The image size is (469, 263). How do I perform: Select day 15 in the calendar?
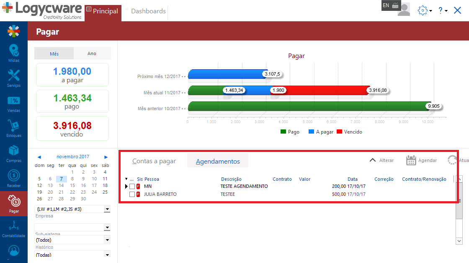(x=72, y=185)
